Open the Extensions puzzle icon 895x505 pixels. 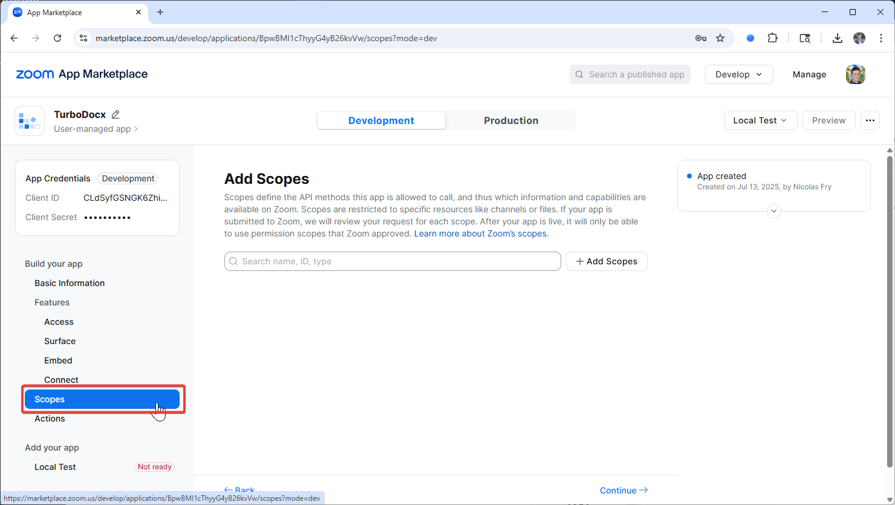(x=772, y=38)
